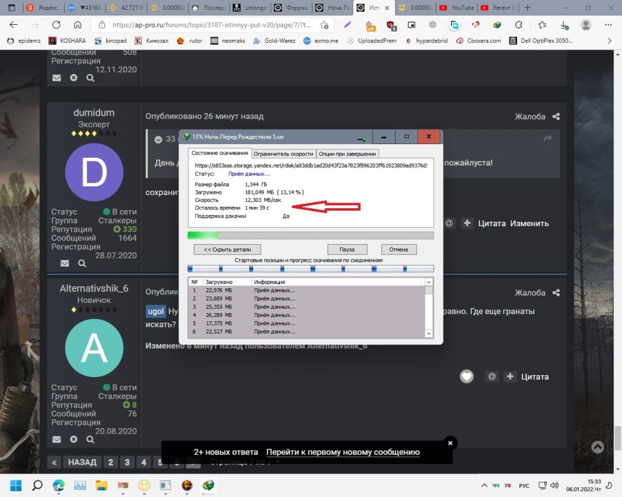Click the share icon on dumidum's post

point(556,117)
